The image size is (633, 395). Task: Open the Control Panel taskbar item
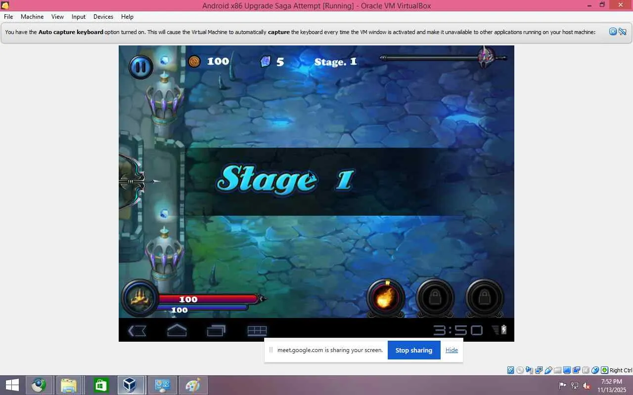point(162,385)
